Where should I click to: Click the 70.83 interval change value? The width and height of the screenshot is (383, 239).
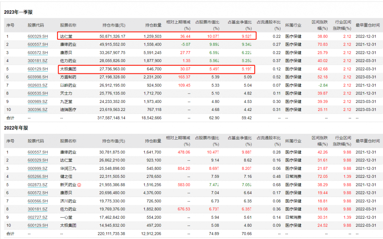322,44
